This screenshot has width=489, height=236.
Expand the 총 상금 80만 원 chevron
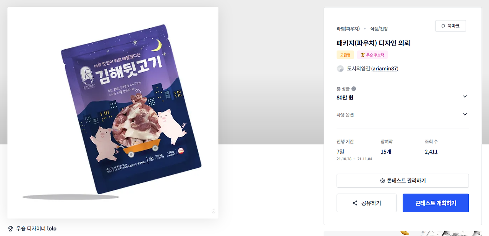[x=465, y=96]
